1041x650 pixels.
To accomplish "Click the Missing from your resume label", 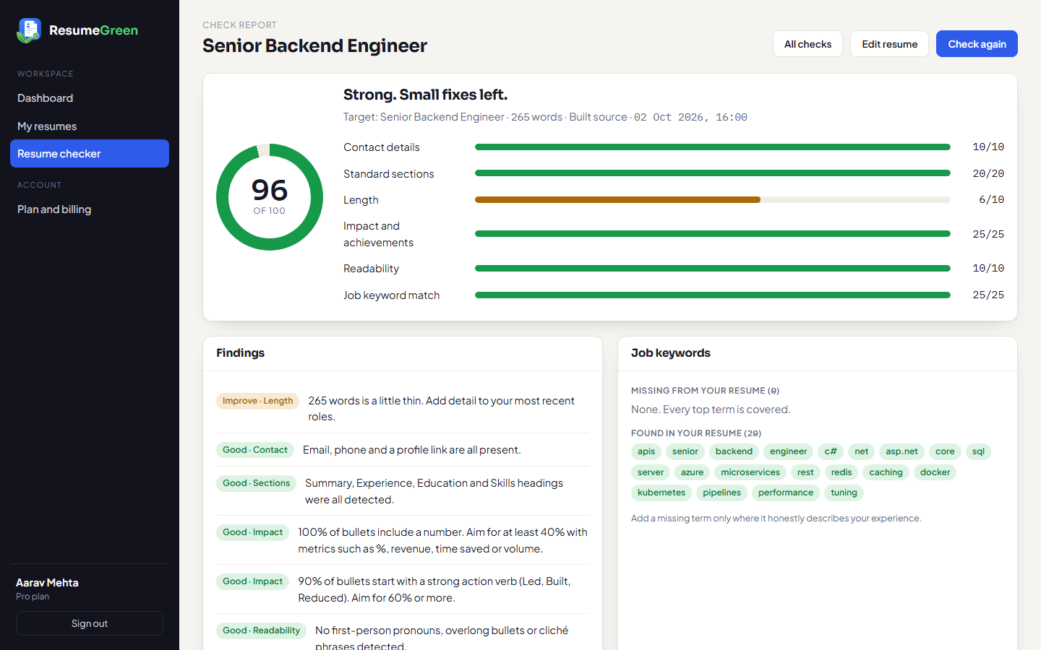I will coord(705,391).
